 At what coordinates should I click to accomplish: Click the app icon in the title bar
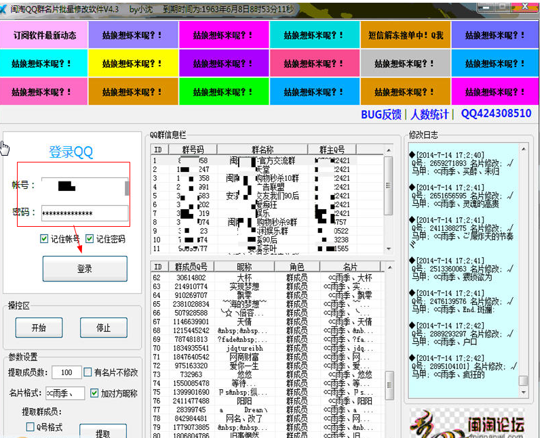click(3, 9)
